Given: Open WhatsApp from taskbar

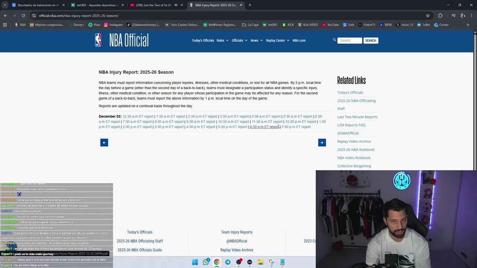Looking at the screenshot, I should 206,262.
